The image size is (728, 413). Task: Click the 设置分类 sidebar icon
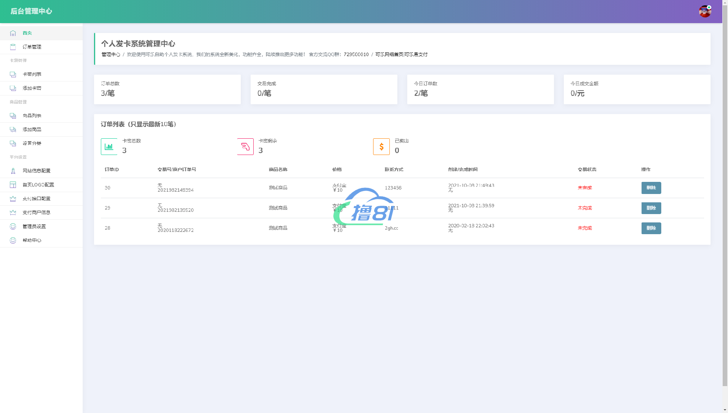[x=13, y=143]
